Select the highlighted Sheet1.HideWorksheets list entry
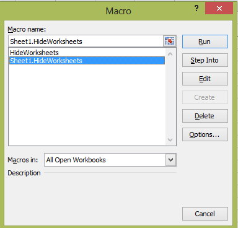Viewport: 238px width, 228px height. 87,61
